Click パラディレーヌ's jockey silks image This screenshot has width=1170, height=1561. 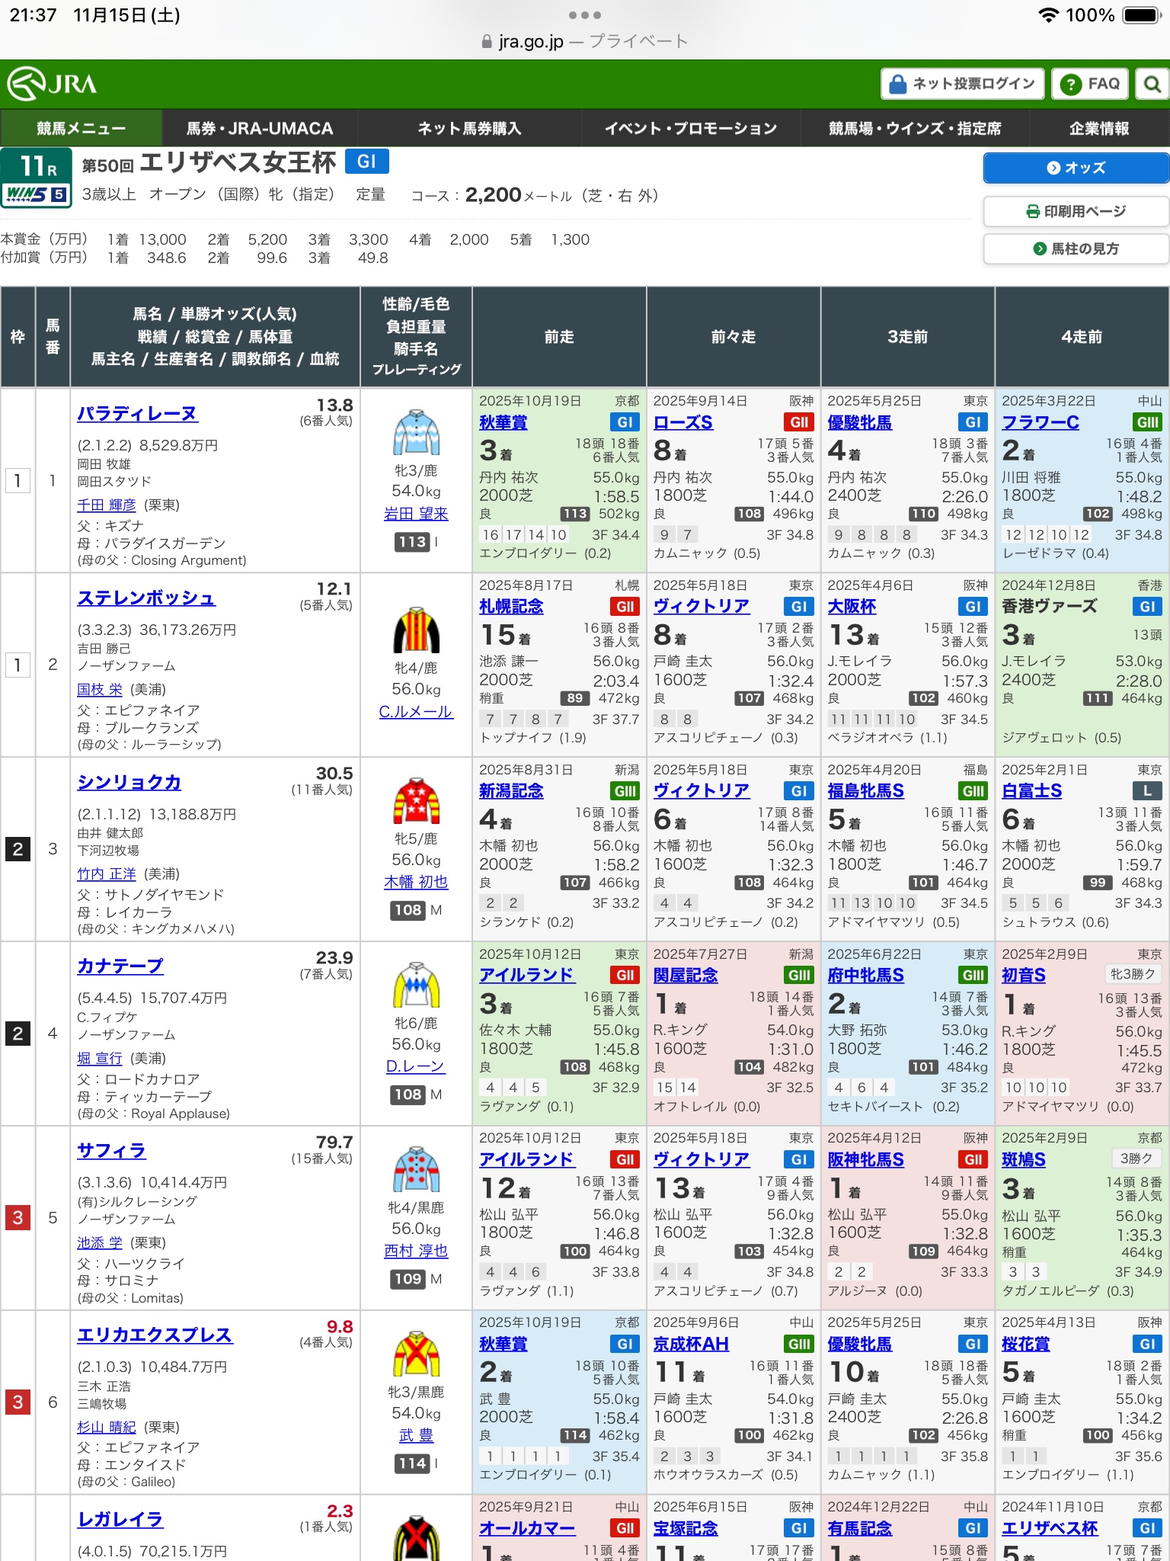(x=416, y=433)
